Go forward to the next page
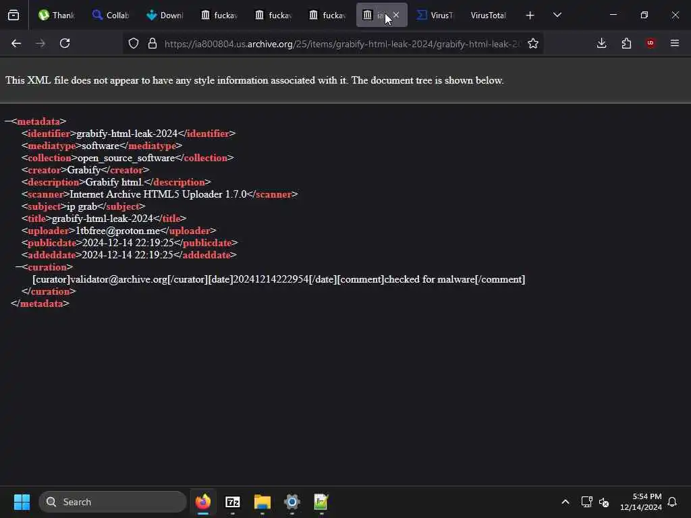 [x=40, y=43]
